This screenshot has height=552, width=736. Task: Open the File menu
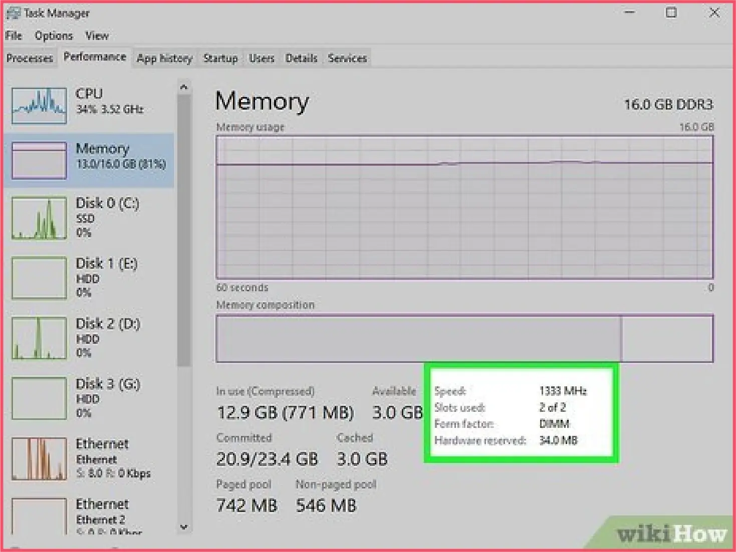pyautogui.click(x=14, y=36)
